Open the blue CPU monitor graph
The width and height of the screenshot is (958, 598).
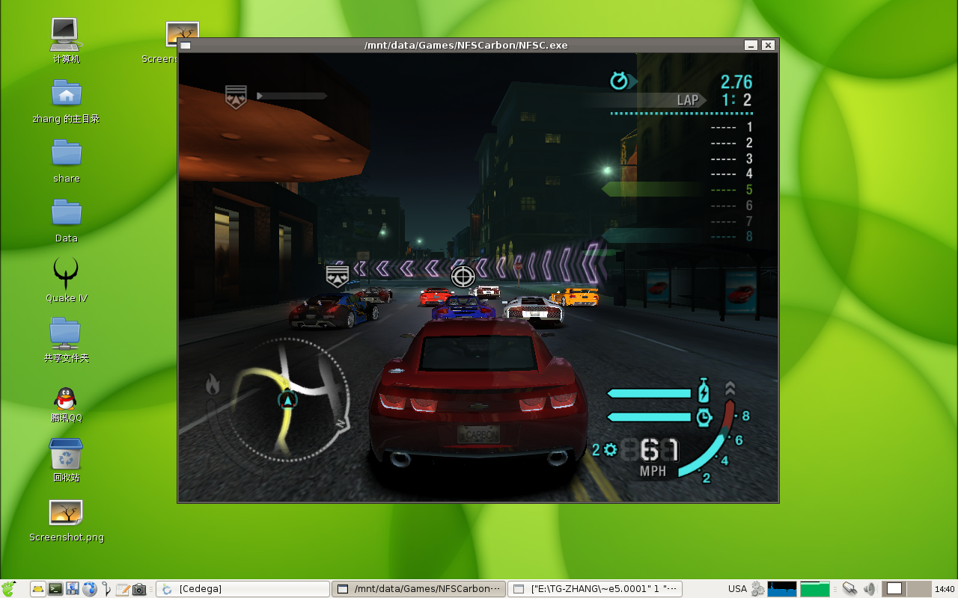tap(782, 589)
